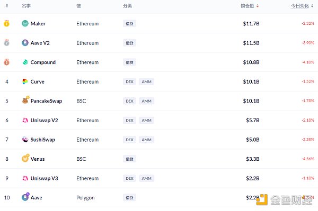Screen dimensions: 318x211
Task: Click the name column header
Action: click(26, 6)
